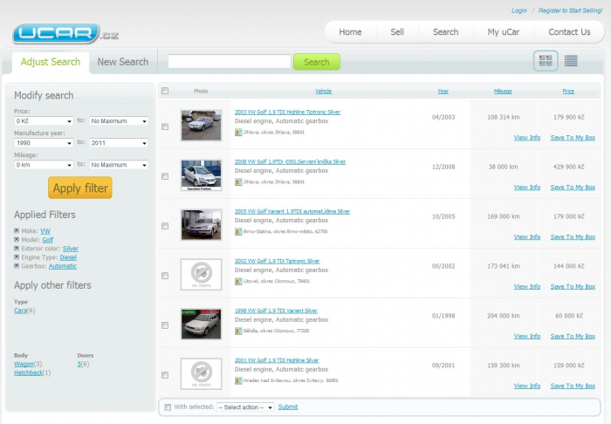Open map icon for Litovel location

click(x=238, y=281)
